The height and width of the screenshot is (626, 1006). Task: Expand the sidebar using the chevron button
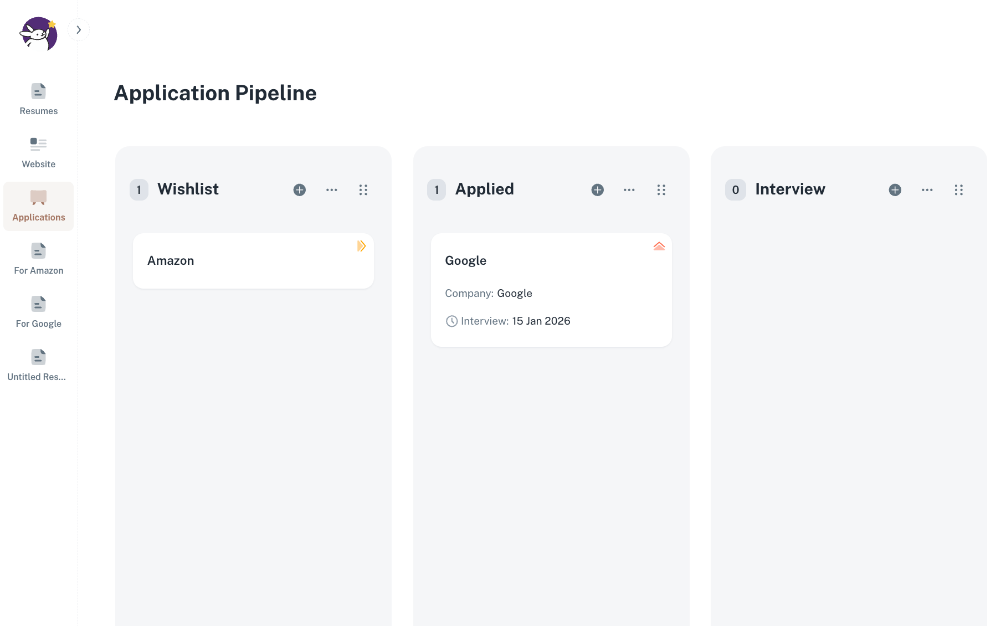[79, 29]
